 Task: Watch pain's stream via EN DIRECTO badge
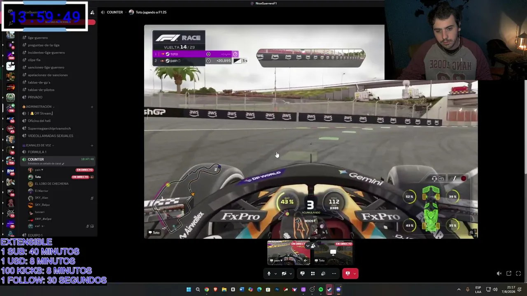84,170
